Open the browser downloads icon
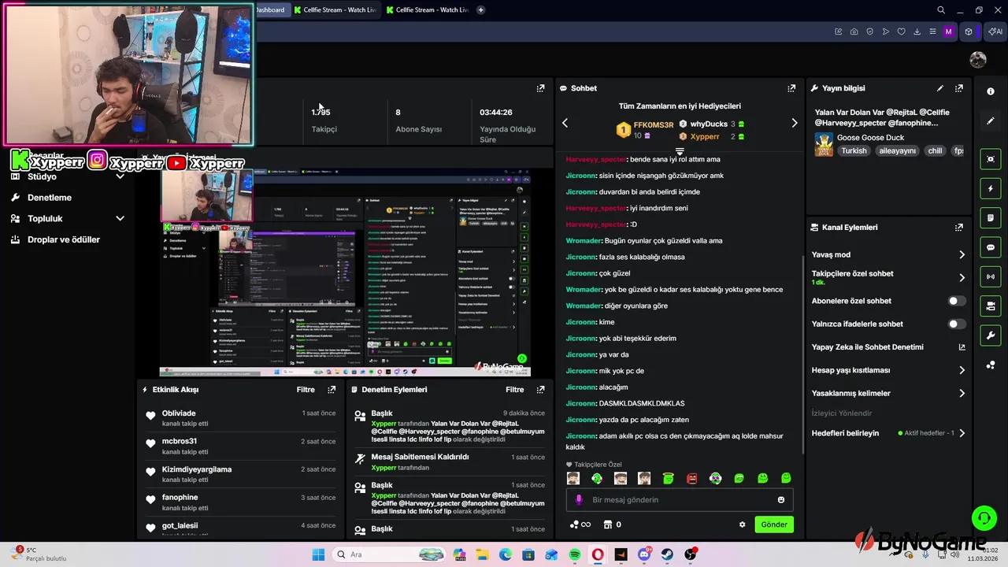 917,31
